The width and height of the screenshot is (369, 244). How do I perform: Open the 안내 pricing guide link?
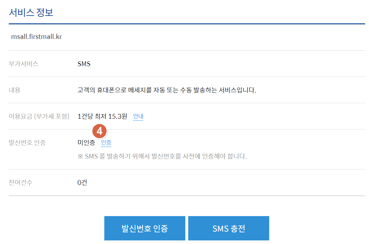click(x=138, y=116)
